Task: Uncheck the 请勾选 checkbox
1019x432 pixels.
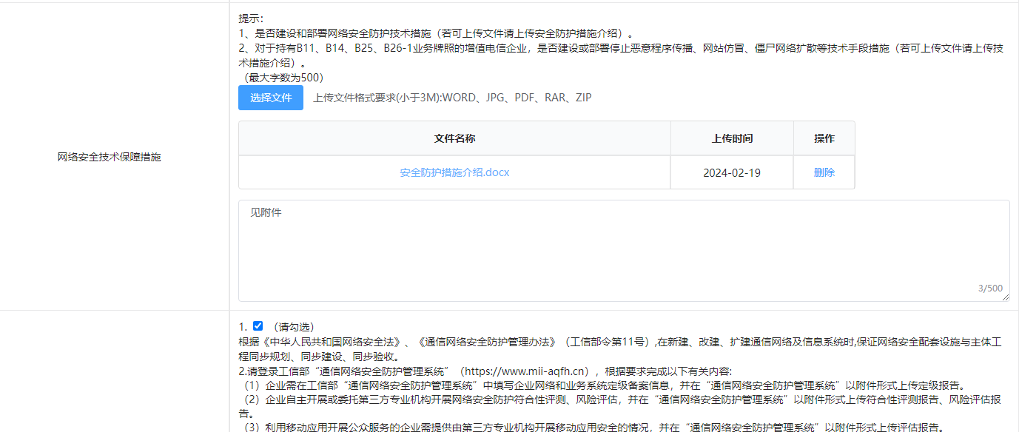Action: pyautogui.click(x=258, y=325)
